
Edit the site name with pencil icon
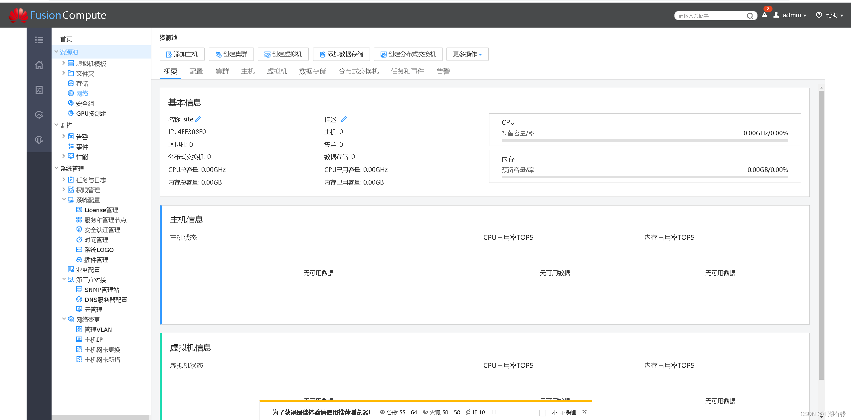click(198, 119)
